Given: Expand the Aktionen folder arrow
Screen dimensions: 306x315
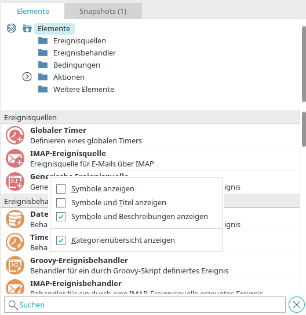Looking at the screenshot, I should pyautogui.click(x=27, y=77).
